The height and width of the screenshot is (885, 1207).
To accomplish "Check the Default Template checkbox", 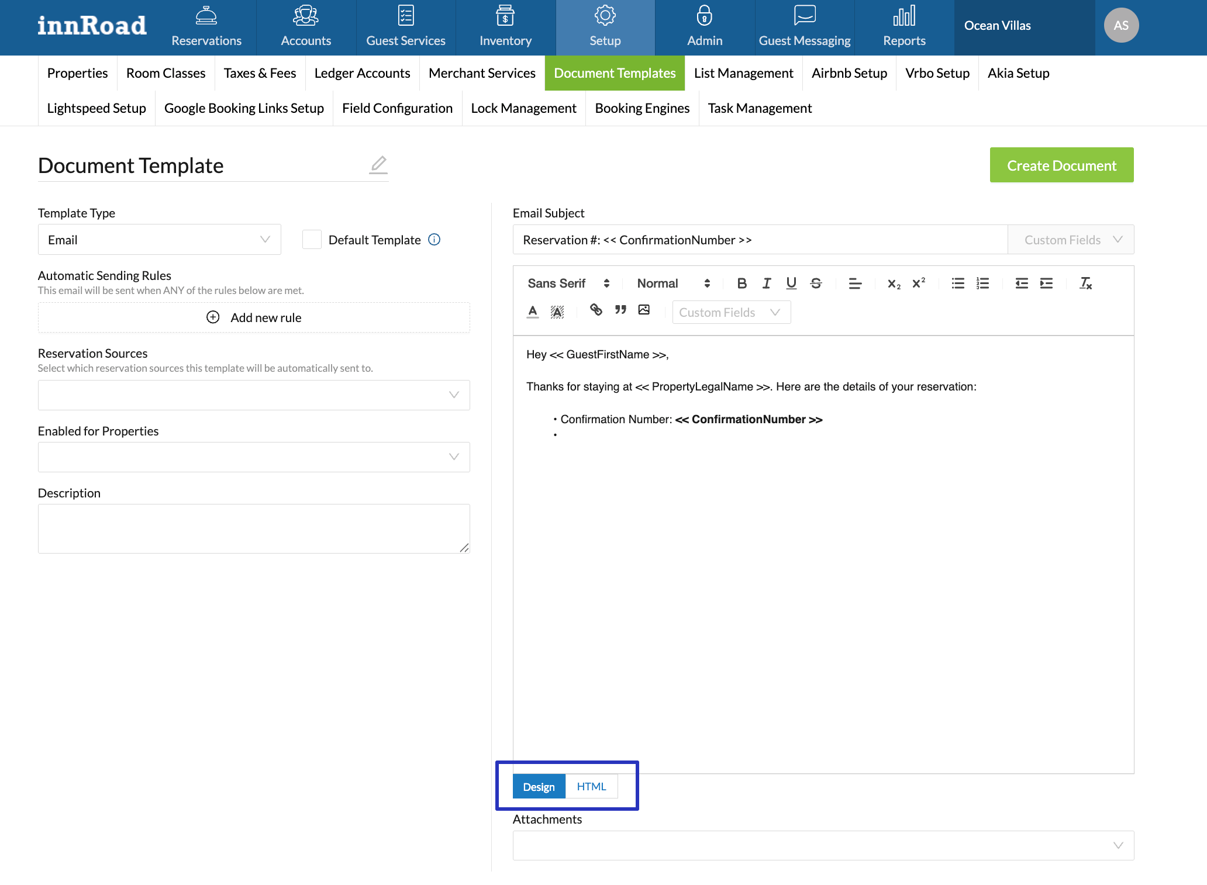I will 312,240.
